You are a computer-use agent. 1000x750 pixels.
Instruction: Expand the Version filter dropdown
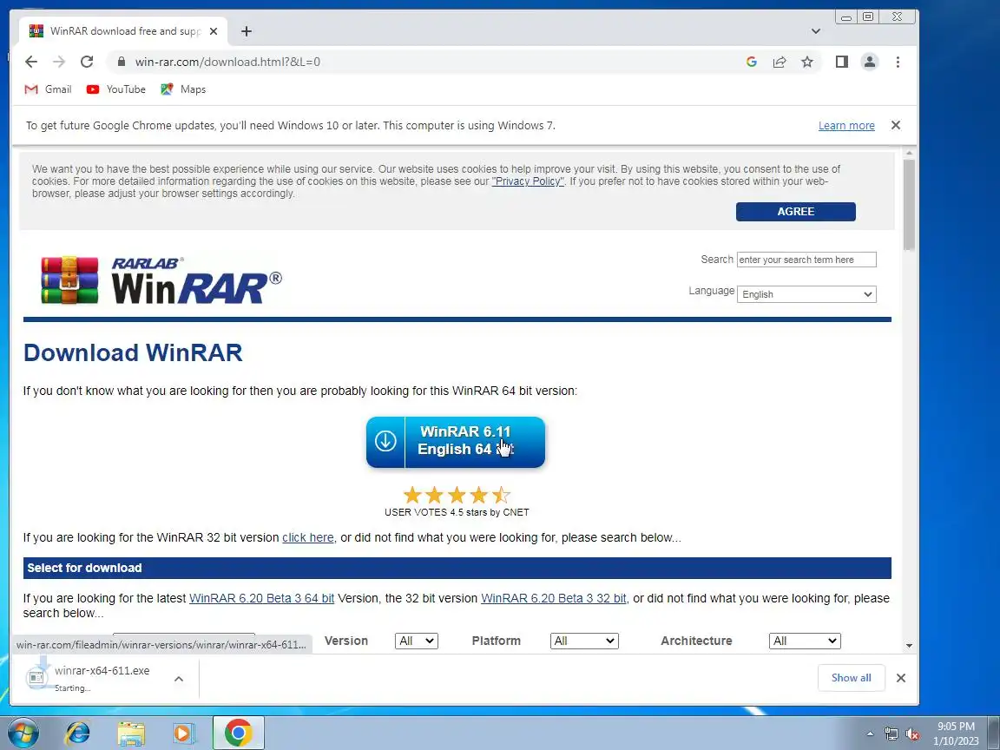(417, 641)
